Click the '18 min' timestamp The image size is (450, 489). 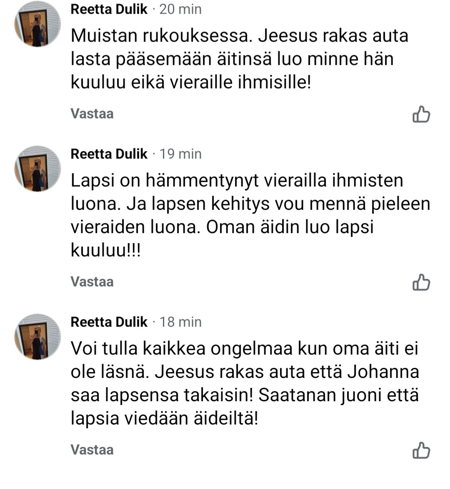click(x=180, y=322)
